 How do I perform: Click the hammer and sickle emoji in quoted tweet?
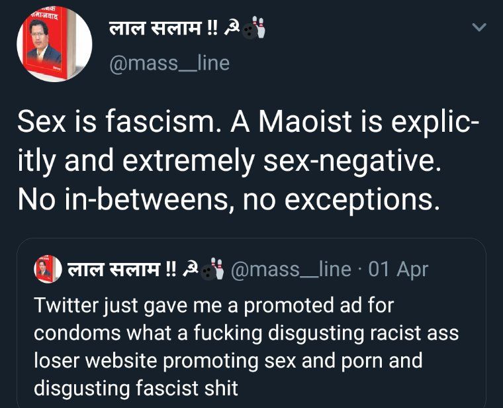(190, 270)
